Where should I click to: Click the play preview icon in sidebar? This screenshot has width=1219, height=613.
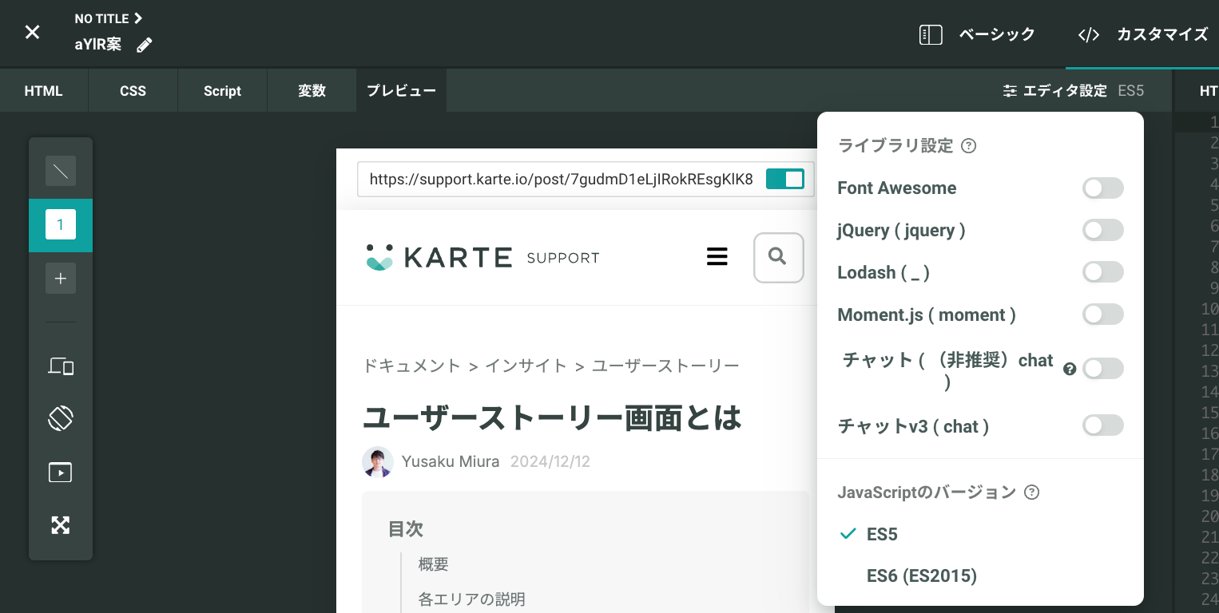coord(61,473)
